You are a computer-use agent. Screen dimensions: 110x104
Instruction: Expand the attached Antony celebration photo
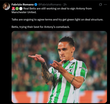59,67
